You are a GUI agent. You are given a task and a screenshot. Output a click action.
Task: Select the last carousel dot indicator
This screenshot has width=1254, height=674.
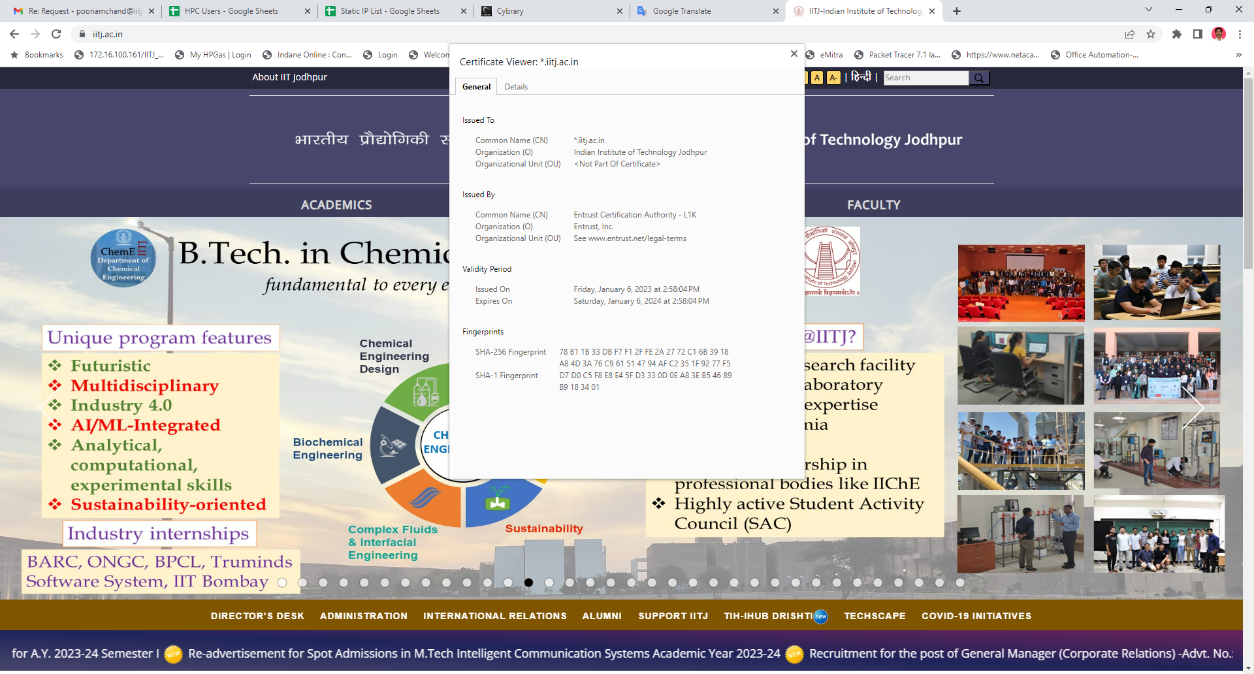click(x=959, y=583)
